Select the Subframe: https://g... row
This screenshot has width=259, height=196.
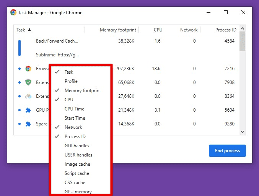point(126,55)
